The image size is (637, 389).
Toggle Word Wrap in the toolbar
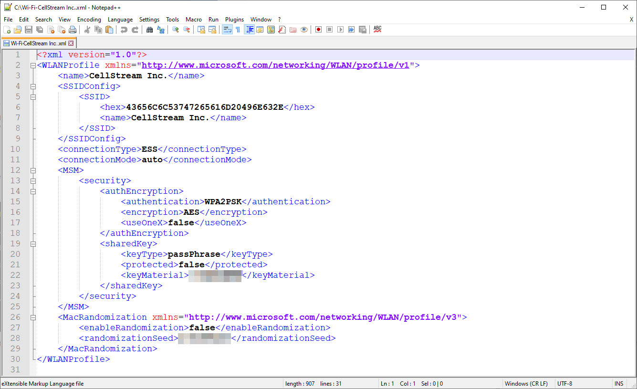click(227, 30)
